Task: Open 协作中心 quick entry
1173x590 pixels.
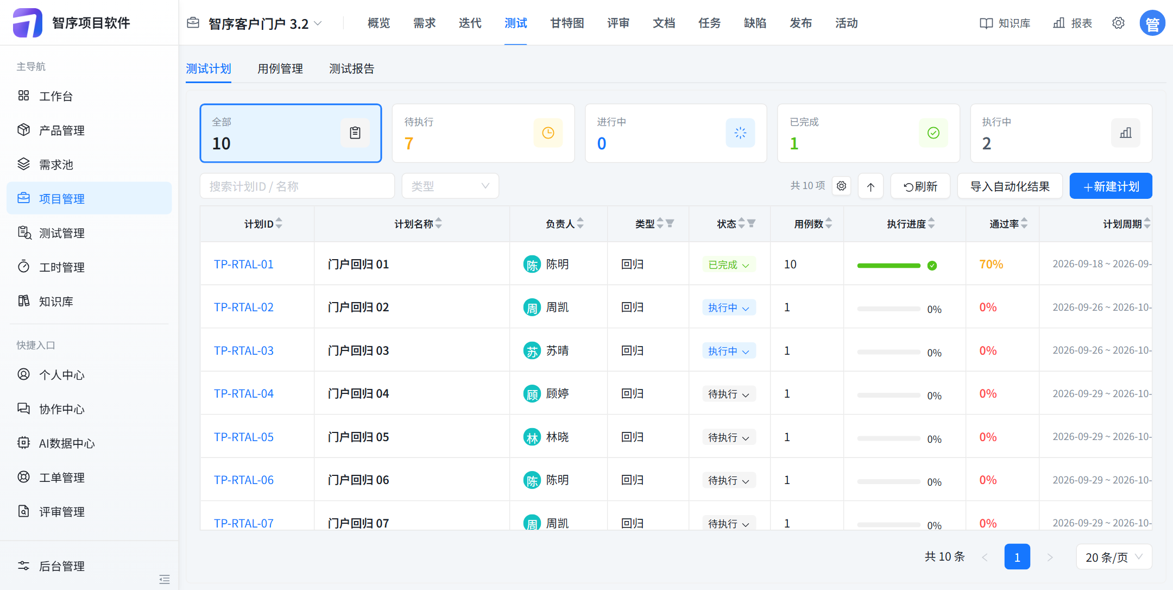Action: [89, 409]
